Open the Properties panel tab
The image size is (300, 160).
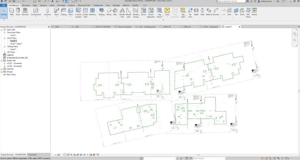pyautogui.click(x=32, y=154)
